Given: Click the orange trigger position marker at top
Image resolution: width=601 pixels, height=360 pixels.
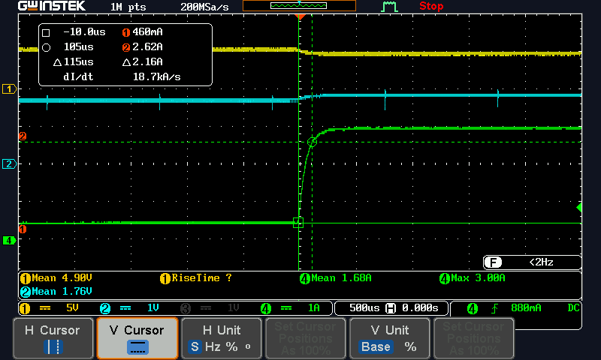Looking at the screenshot, I should click(x=300, y=16).
